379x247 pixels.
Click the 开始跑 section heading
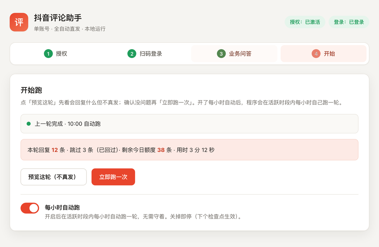(x=31, y=90)
